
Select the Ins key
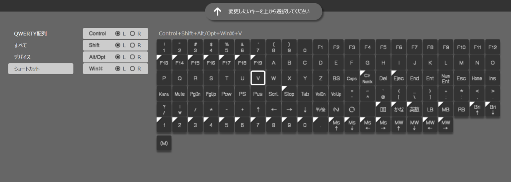pos(493,78)
